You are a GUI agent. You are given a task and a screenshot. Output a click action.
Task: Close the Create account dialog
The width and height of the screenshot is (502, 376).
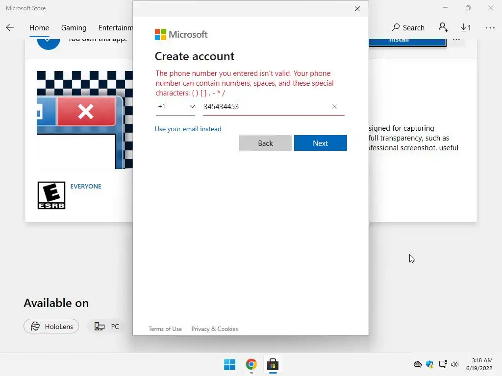[357, 9]
